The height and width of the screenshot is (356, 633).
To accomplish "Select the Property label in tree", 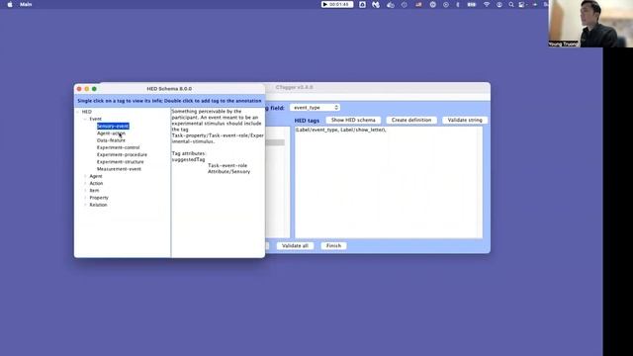I will (99, 198).
